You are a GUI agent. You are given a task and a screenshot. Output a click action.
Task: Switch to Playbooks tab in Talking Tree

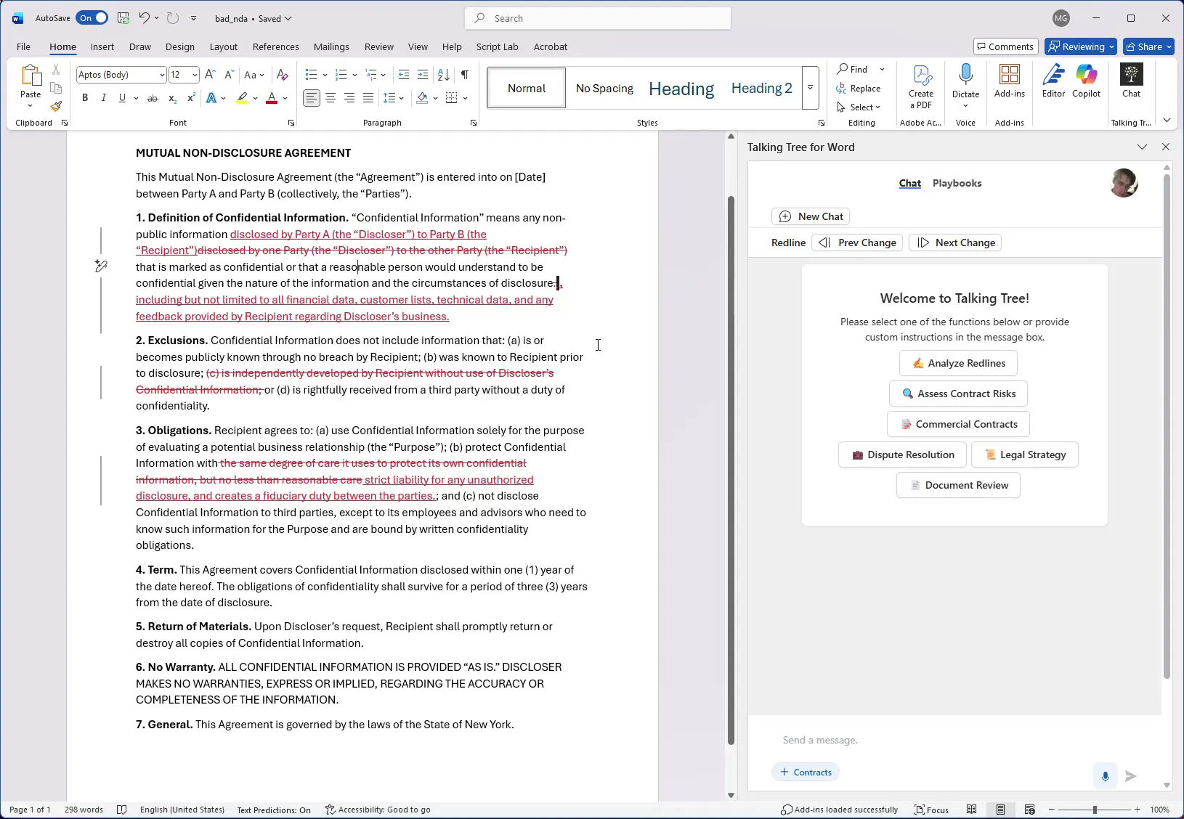click(957, 183)
